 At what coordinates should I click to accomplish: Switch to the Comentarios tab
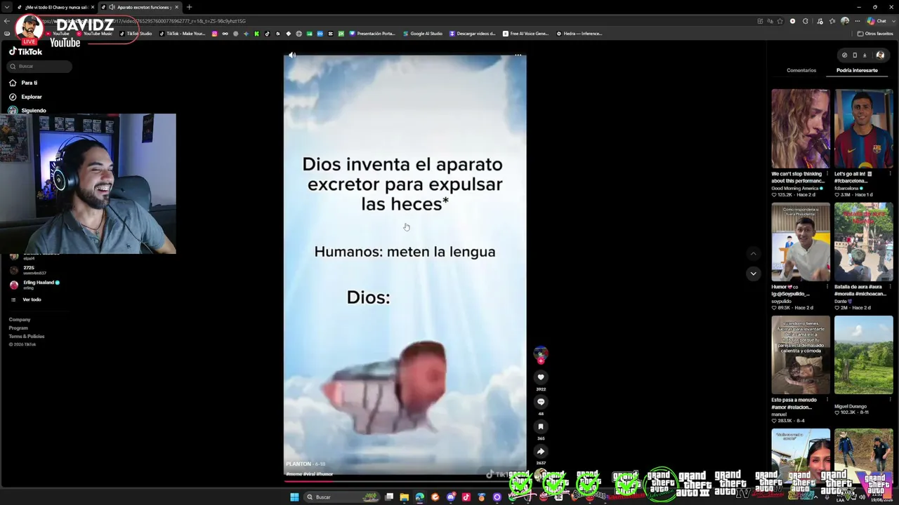801,70
